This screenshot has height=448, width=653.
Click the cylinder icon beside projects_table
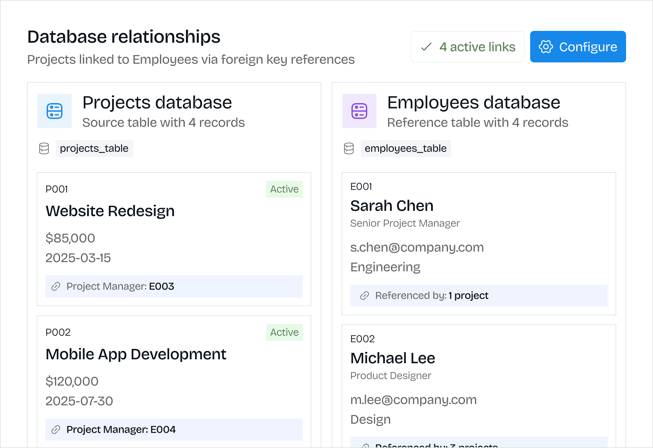(x=44, y=148)
